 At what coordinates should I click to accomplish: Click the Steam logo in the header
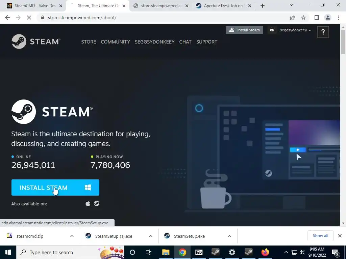(x=36, y=41)
